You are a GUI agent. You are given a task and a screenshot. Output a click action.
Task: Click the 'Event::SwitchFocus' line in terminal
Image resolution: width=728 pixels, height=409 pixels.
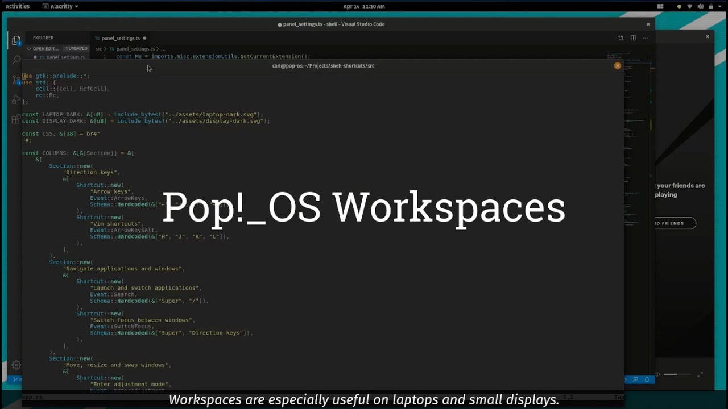122,327
